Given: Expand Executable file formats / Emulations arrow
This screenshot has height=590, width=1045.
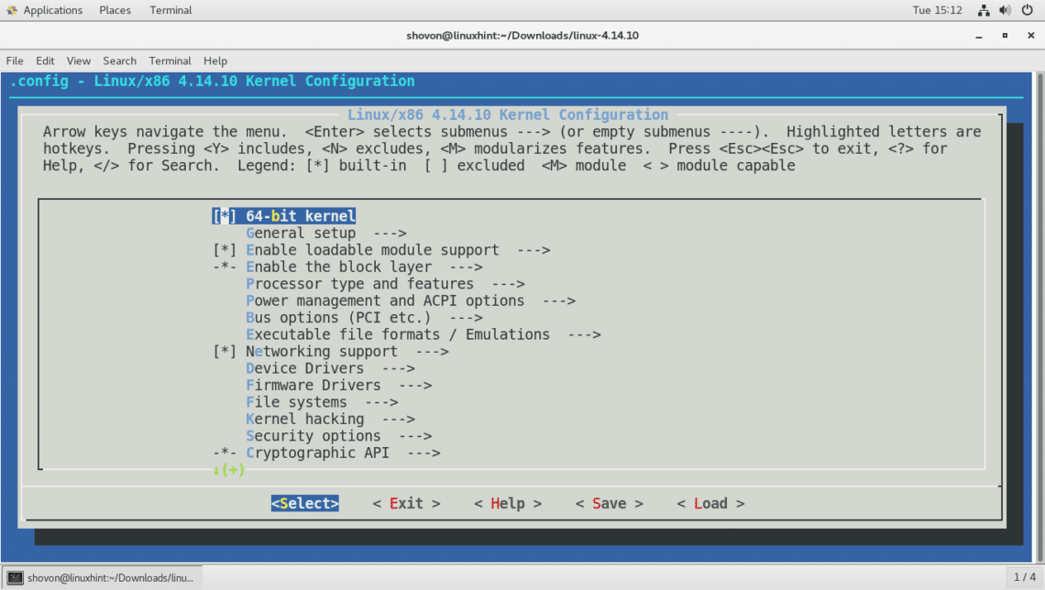Looking at the screenshot, I should point(584,334).
